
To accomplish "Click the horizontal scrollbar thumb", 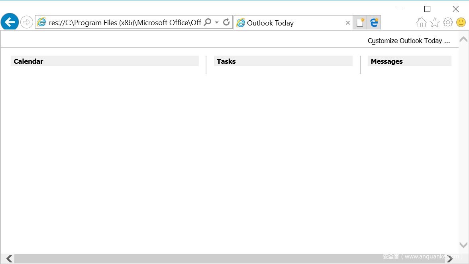I will (x=230, y=258).
